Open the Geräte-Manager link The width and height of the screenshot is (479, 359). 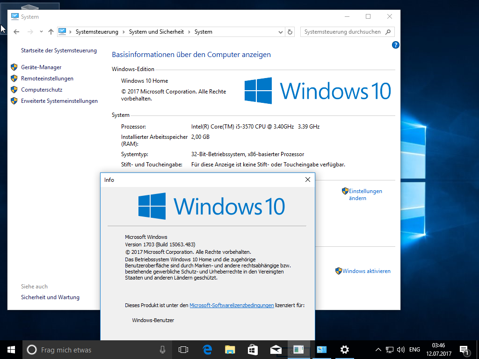click(41, 67)
